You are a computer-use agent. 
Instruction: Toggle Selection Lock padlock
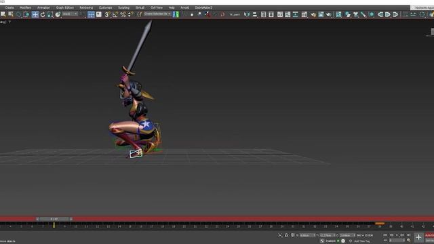[286, 235]
